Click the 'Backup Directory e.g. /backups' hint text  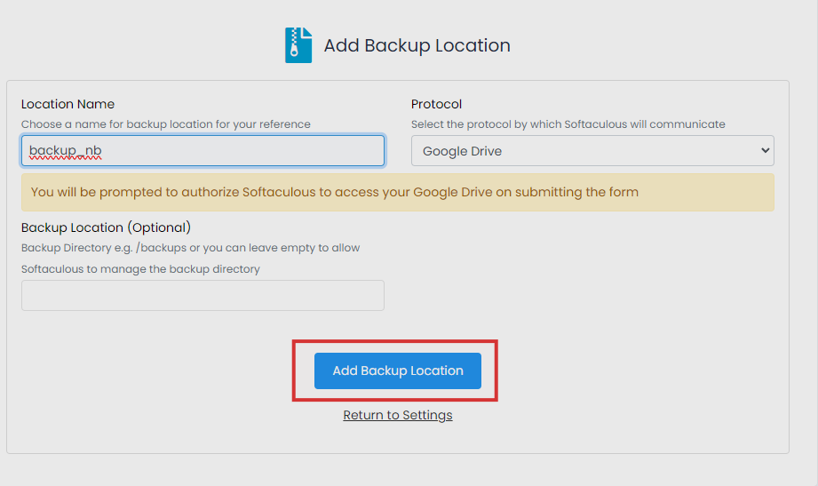pyautogui.click(x=190, y=247)
